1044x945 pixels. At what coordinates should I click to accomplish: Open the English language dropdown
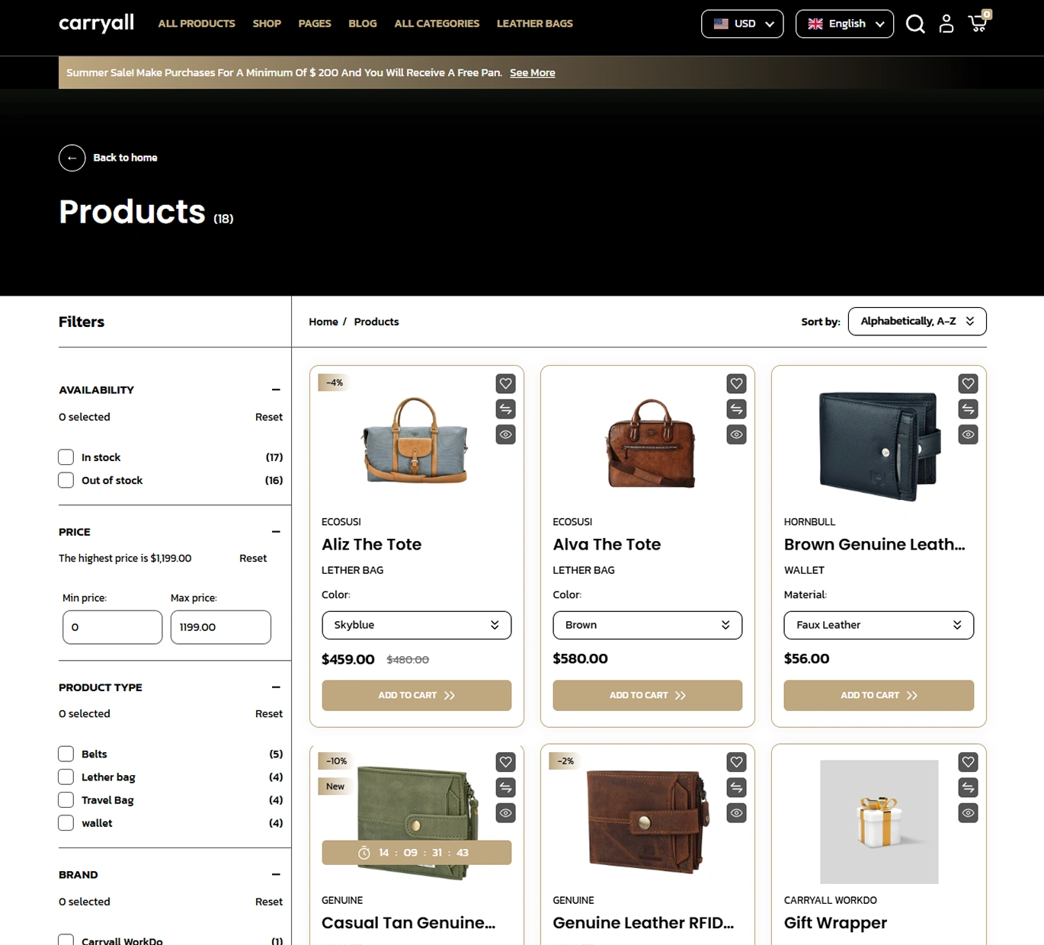[844, 24]
